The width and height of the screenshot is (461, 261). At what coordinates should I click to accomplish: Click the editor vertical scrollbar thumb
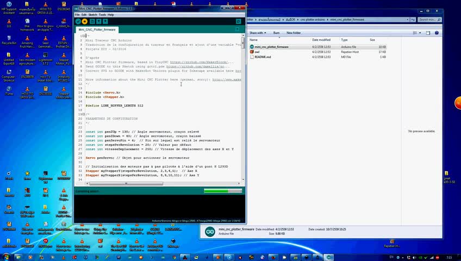pyautogui.click(x=243, y=42)
